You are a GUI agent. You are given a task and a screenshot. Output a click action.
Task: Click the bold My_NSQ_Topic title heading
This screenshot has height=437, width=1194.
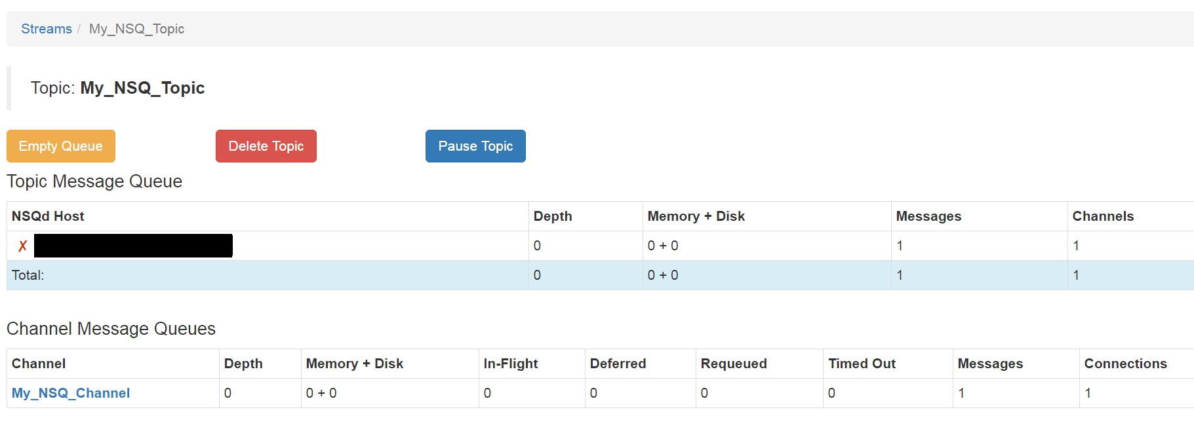[x=142, y=88]
